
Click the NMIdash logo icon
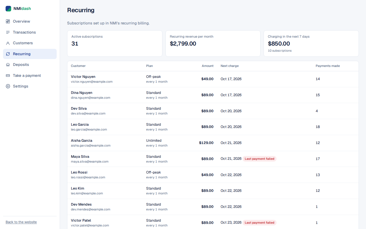coord(8,9)
